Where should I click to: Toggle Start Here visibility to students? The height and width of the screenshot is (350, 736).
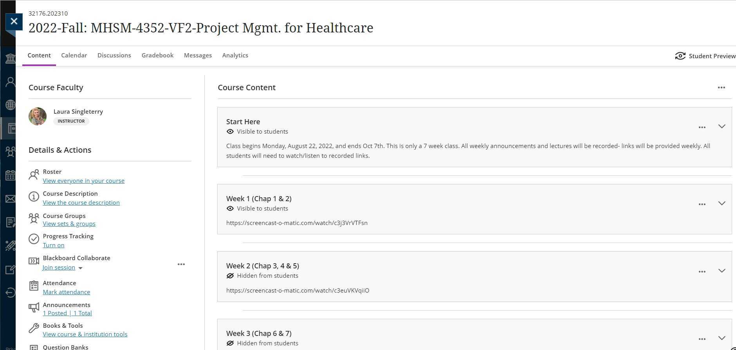tap(262, 132)
